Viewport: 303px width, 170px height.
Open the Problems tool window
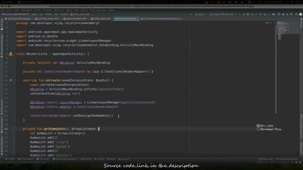[26, 159]
